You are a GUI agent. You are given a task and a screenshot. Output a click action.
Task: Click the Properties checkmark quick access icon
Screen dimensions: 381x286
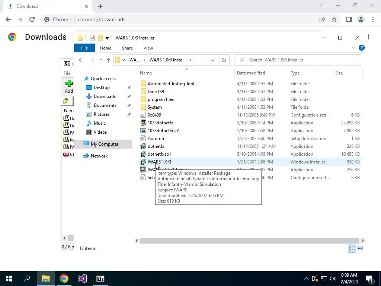coord(92,38)
